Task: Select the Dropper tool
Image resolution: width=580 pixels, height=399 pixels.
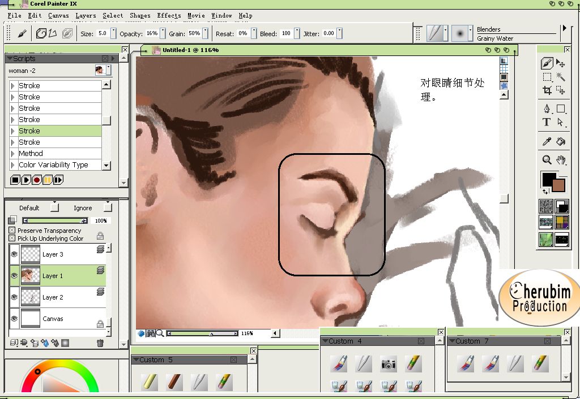Action: tap(547, 141)
